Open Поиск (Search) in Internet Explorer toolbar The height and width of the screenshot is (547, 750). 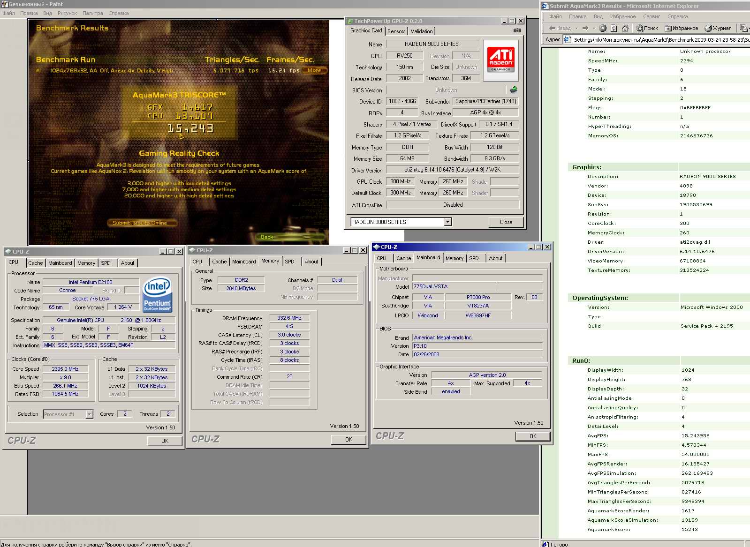(647, 28)
